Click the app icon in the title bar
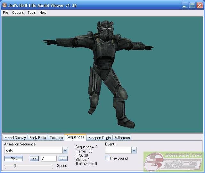Viewport: 205px width, 173px height. pos(4,5)
